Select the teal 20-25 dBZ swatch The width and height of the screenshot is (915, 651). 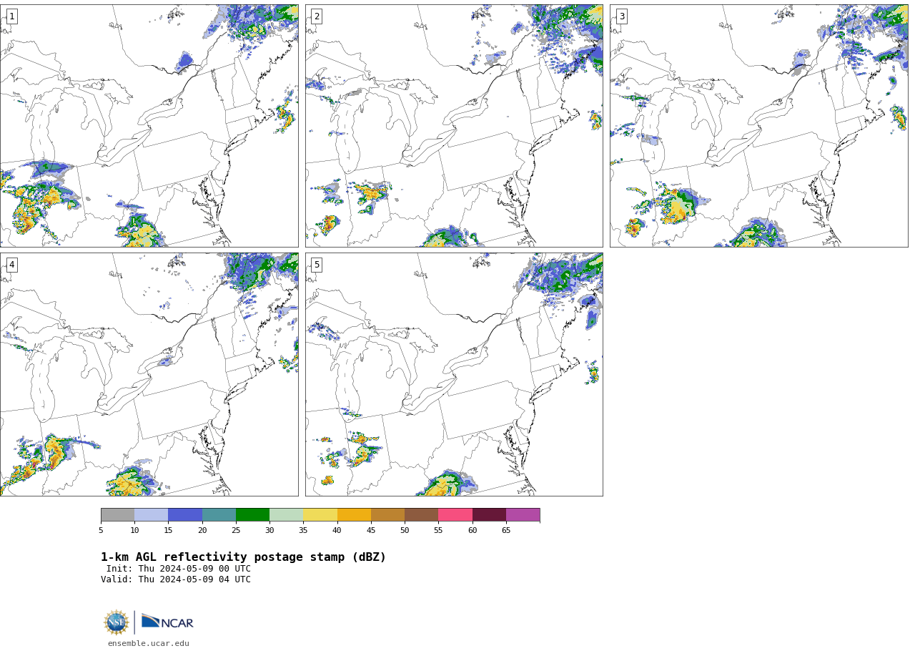[x=219, y=515]
